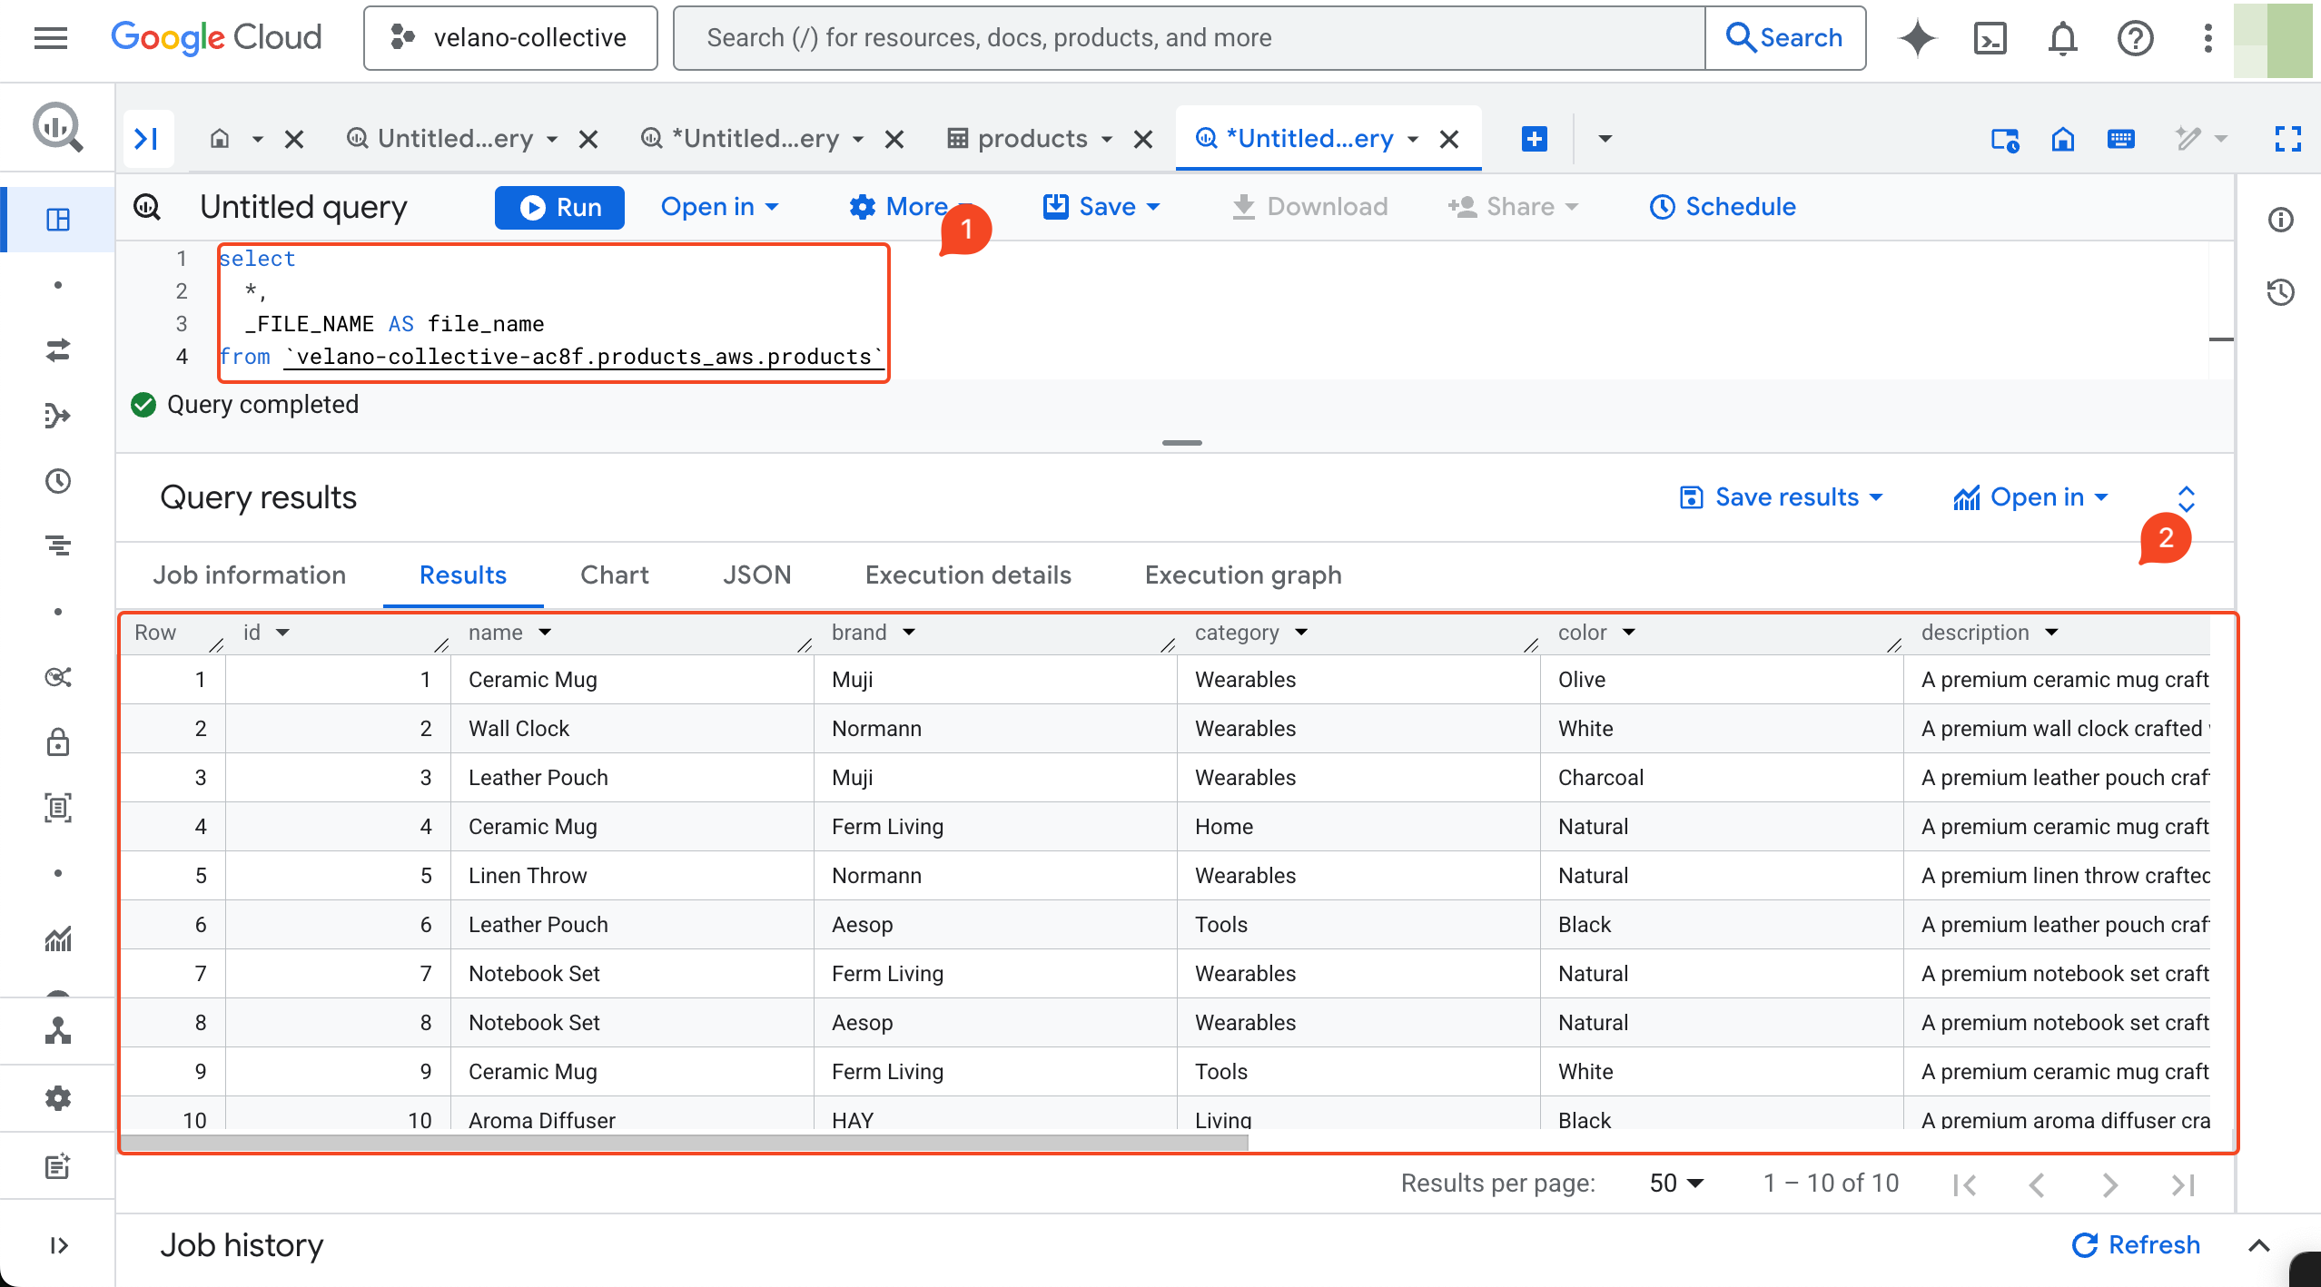Open the velano-collective project picker
The height and width of the screenshot is (1287, 2321).
pos(510,38)
